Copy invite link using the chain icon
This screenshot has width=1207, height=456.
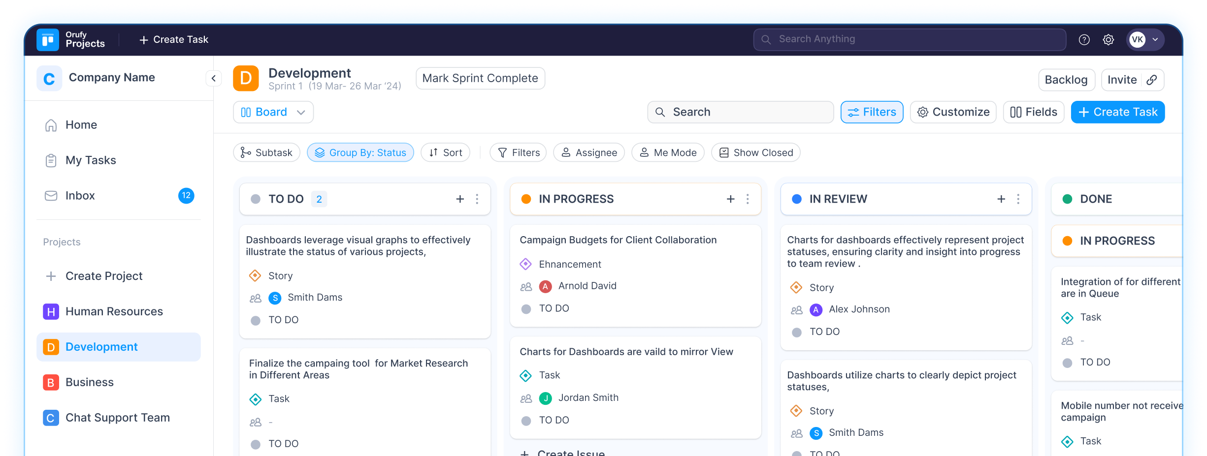[x=1151, y=80]
